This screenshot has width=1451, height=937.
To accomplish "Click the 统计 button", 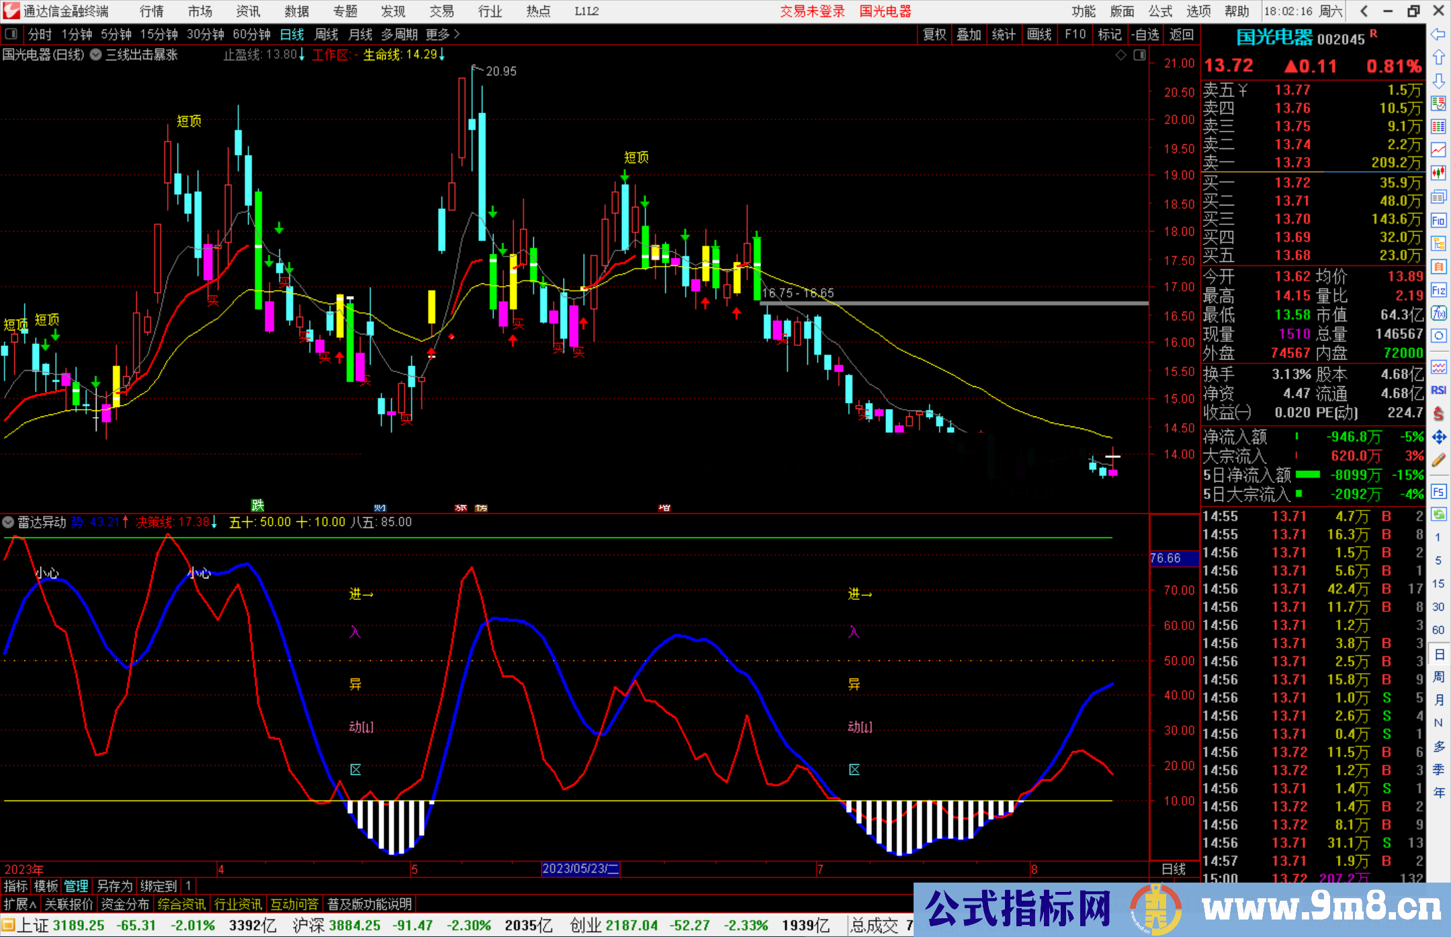I will pos(1004,34).
